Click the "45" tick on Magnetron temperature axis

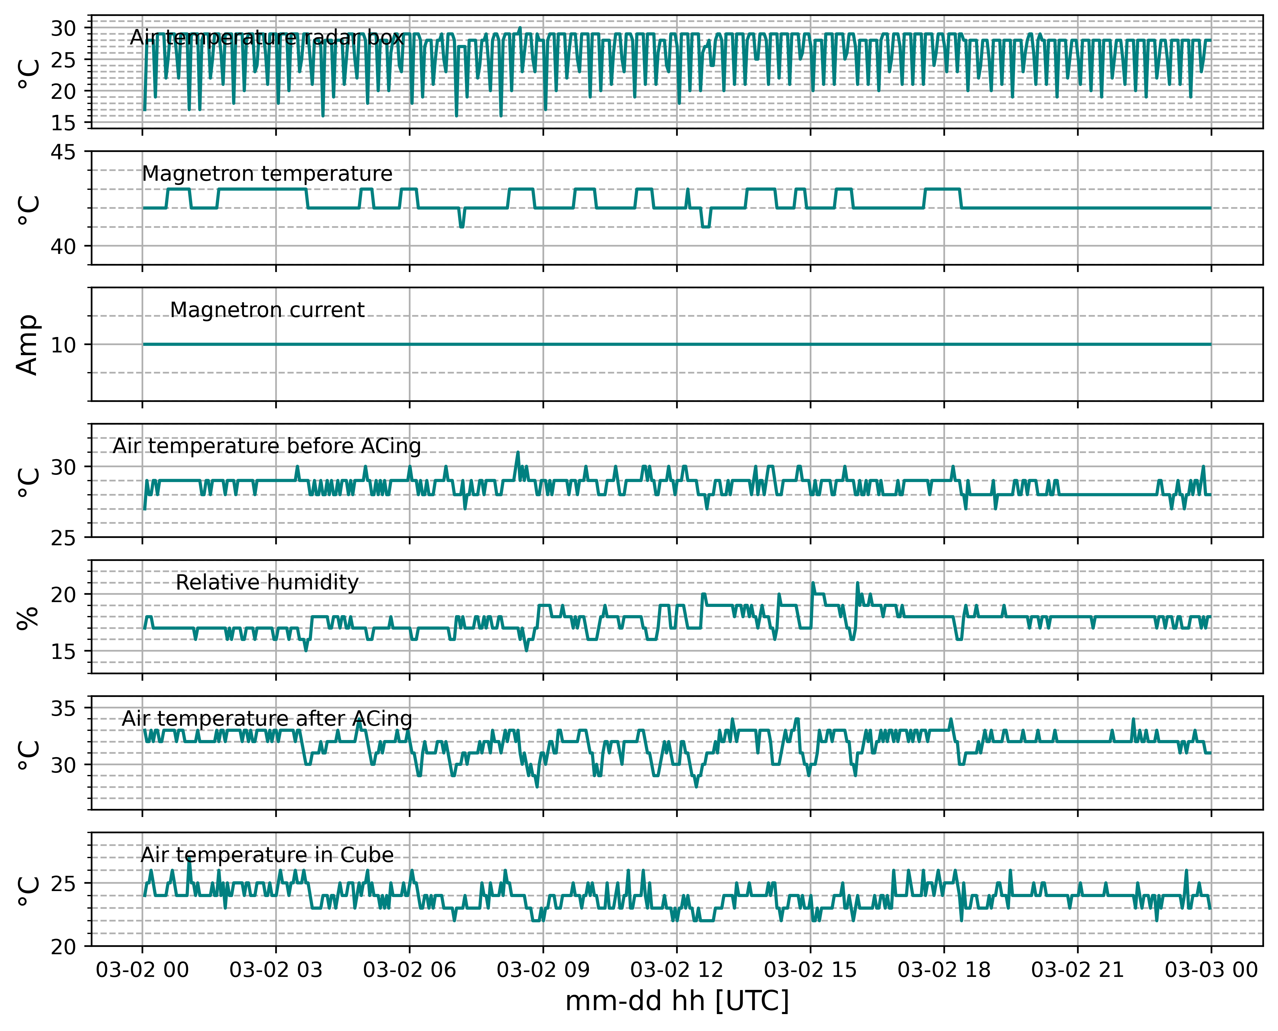coord(63,152)
